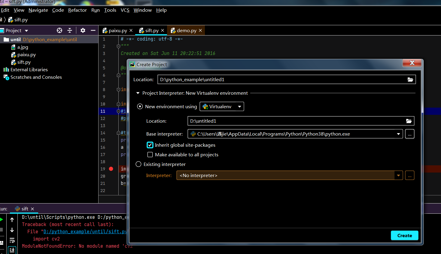441x254 pixels.
Task: Check Make available to all projects
Action: [150, 155]
